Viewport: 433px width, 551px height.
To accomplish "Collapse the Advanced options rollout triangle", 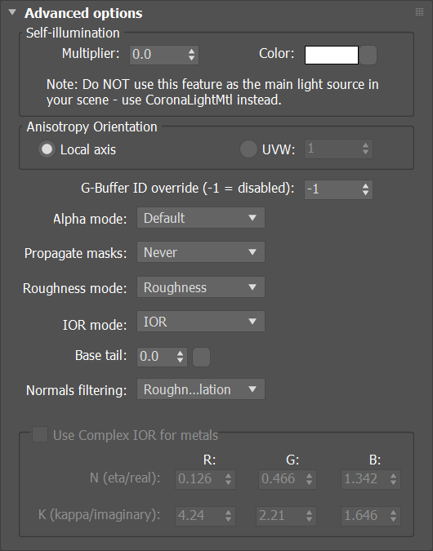I will [12, 12].
